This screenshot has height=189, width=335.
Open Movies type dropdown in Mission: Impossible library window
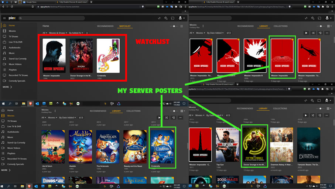tap(201, 33)
